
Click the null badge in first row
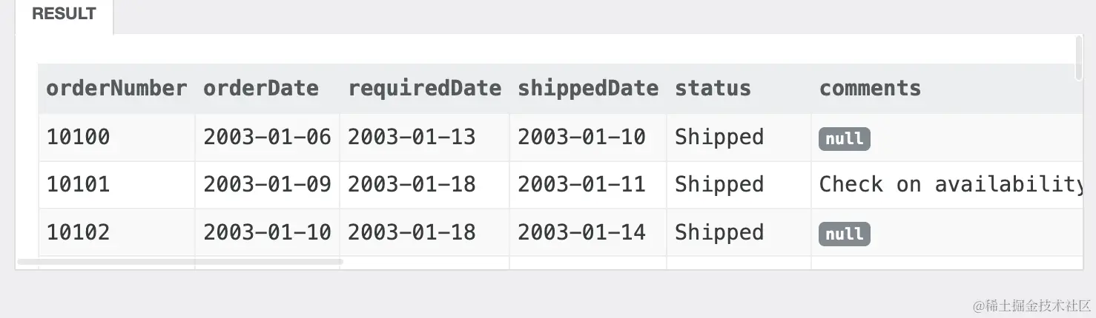pyautogui.click(x=844, y=138)
